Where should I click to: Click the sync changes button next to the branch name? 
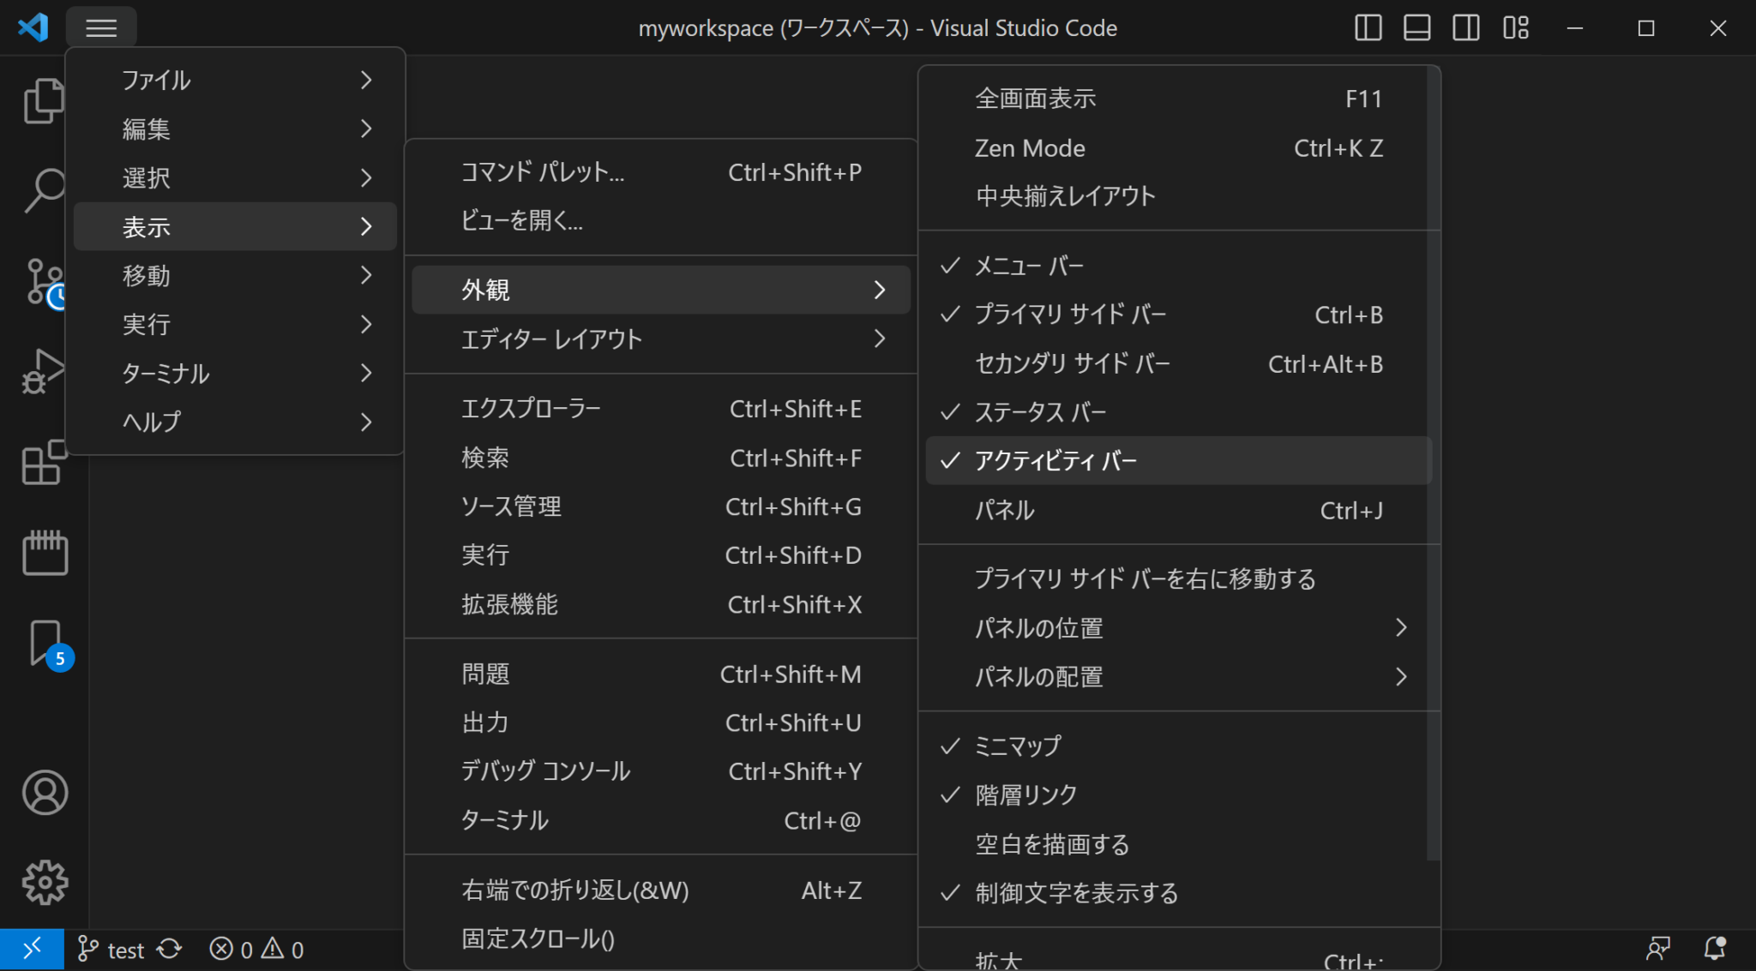pyautogui.click(x=168, y=949)
